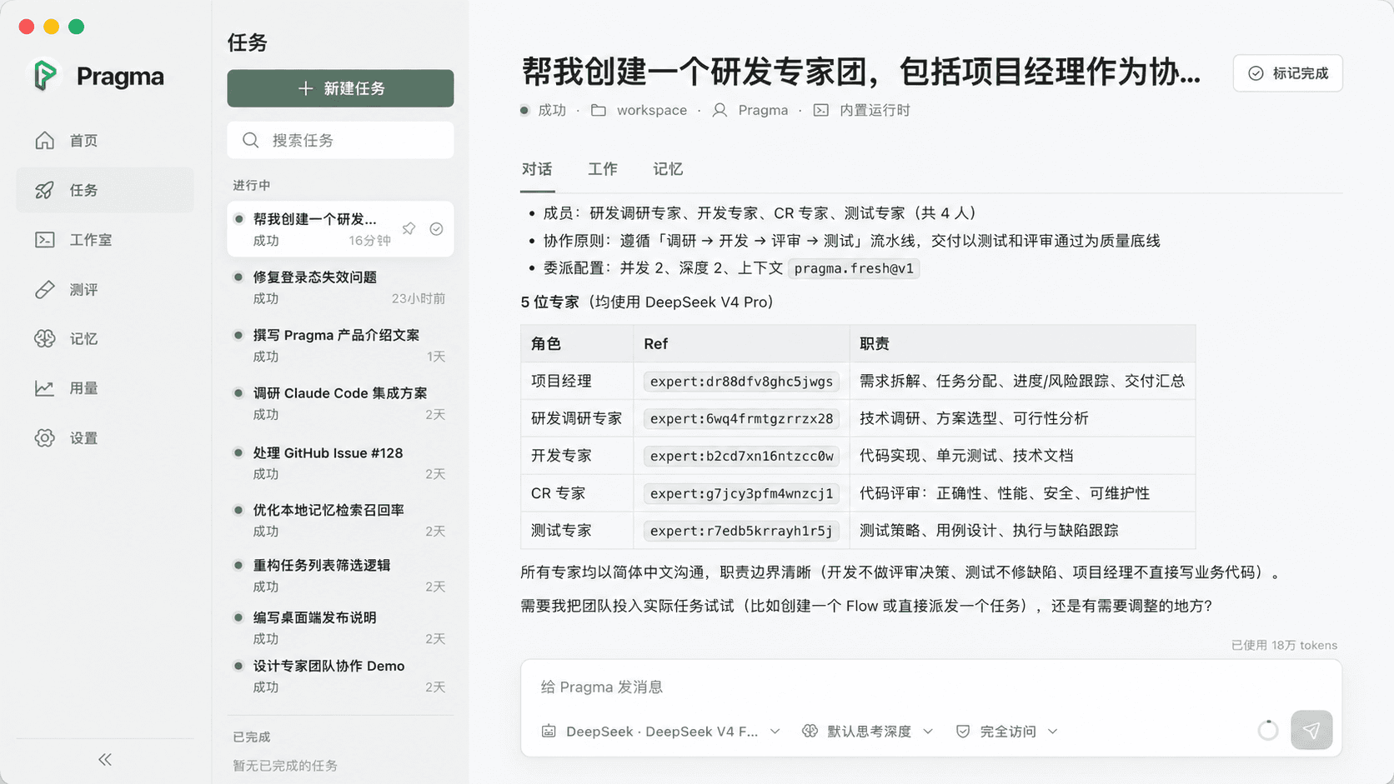1394x784 pixels.
Task: Open the 撰写 Pragma 产品介绍文案 task
Action: point(340,345)
